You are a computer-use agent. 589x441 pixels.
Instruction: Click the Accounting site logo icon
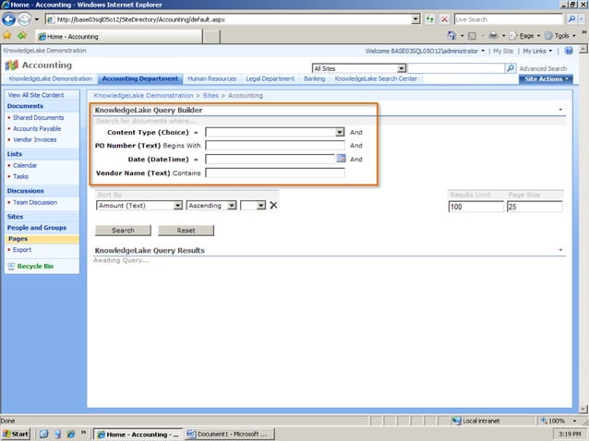coord(11,66)
